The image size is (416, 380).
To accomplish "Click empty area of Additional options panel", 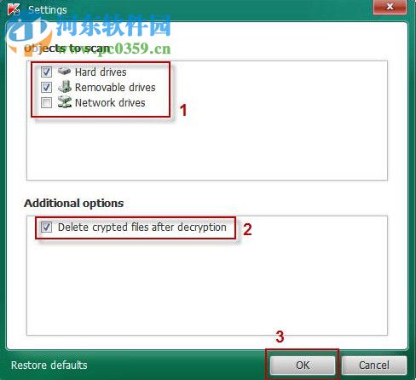I will click(207, 287).
